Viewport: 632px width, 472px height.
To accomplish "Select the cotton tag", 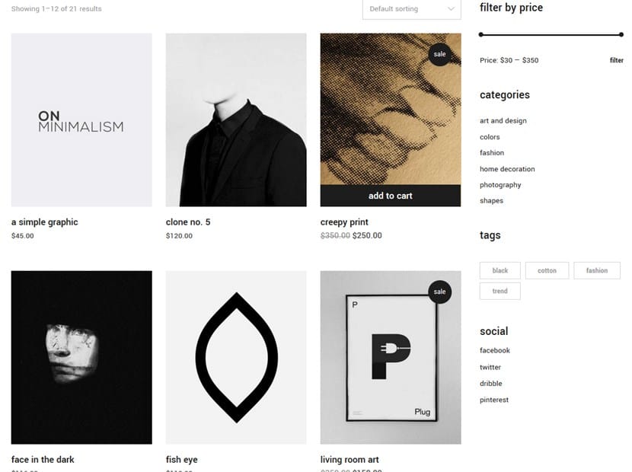I will [547, 270].
